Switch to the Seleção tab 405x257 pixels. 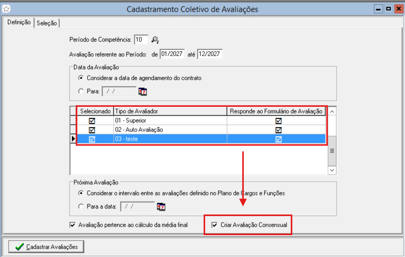click(47, 23)
